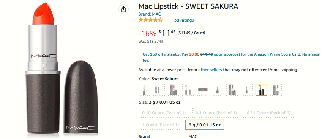Select the highlighted Sweet Sakura swatch
The image size is (322, 138).
pyautogui.click(x=261, y=90)
